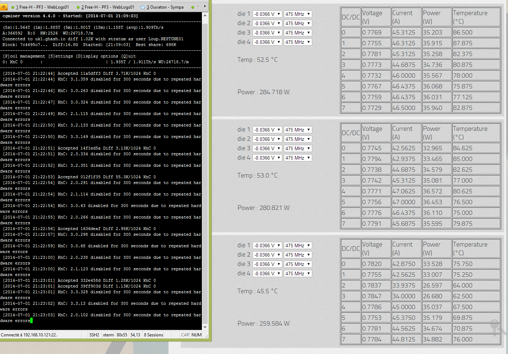The image size is (508, 354).
Task: Switch to tab 1 Free-H - PF3 - WebLogs01
Action: [x=40, y=7]
